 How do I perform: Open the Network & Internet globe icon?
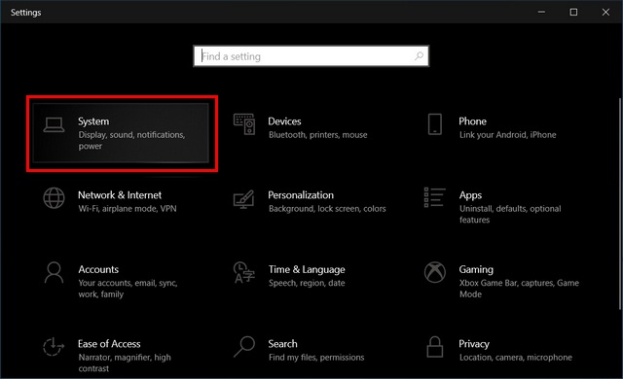[x=55, y=198]
